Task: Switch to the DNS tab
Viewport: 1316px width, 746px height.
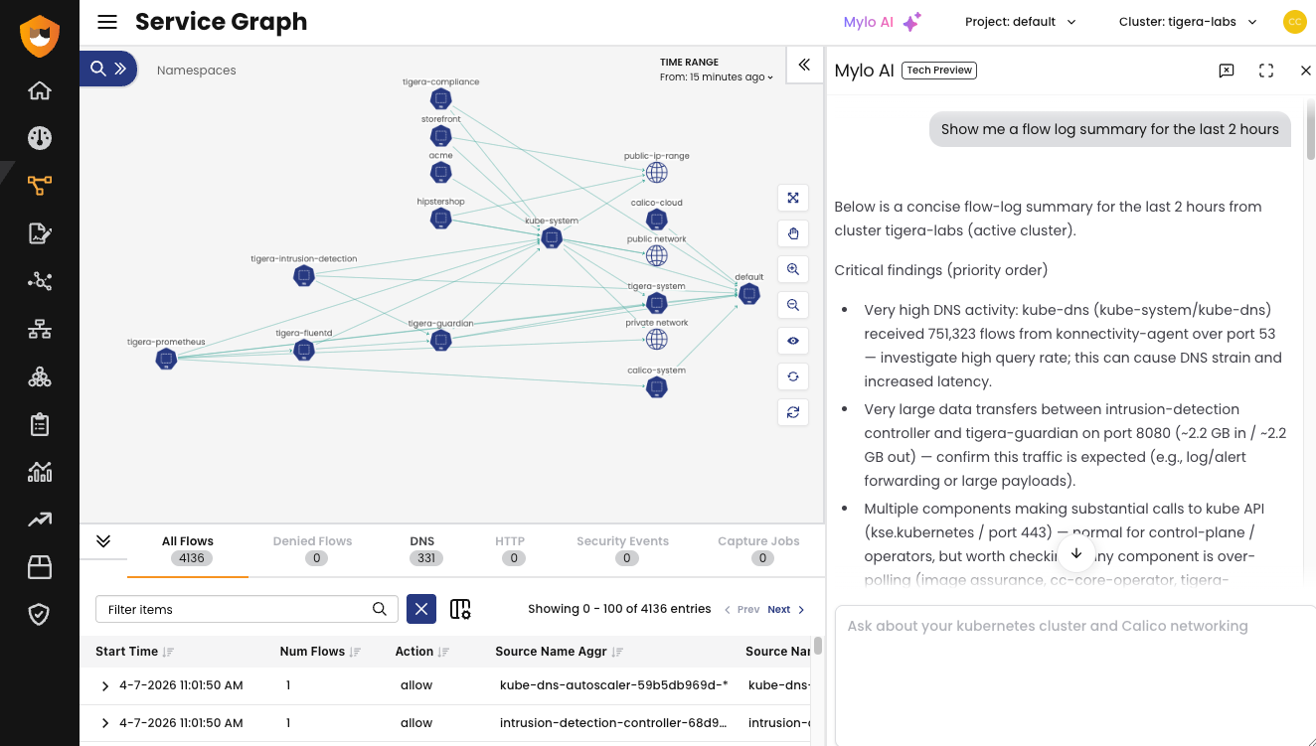Action: 422,548
